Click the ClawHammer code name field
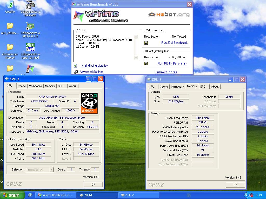This screenshot has height=199, width=266. point(39,101)
